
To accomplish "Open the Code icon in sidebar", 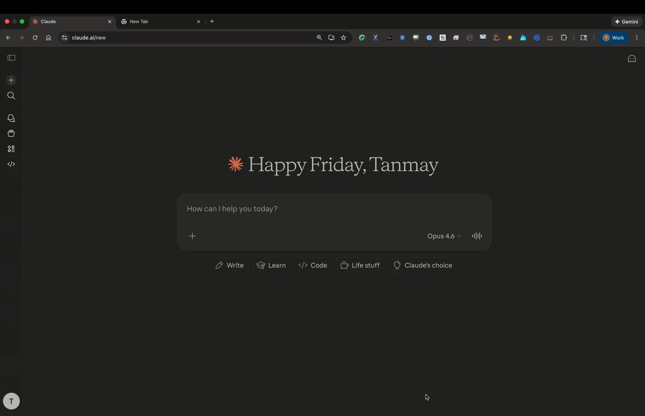I will (x=11, y=164).
